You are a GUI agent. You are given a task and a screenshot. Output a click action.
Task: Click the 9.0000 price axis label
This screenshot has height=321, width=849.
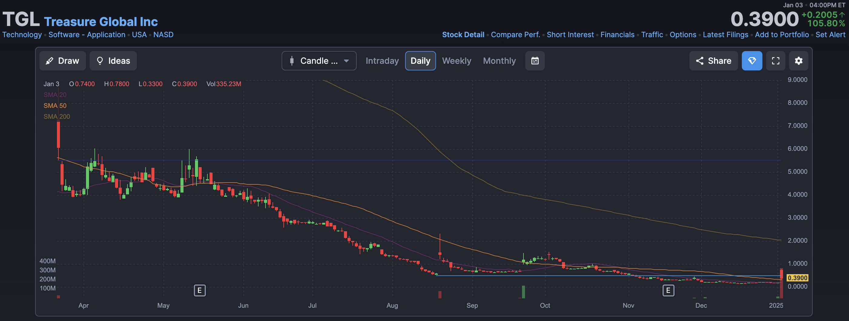(x=797, y=80)
